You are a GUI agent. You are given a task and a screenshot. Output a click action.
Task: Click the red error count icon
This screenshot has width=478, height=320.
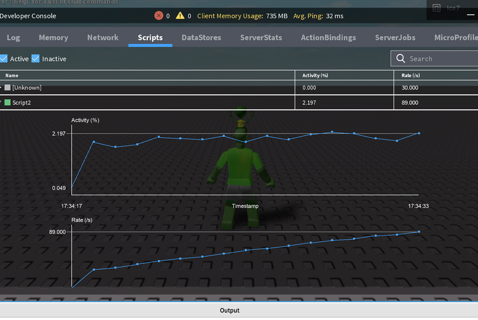pyautogui.click(x=158, y=16)
